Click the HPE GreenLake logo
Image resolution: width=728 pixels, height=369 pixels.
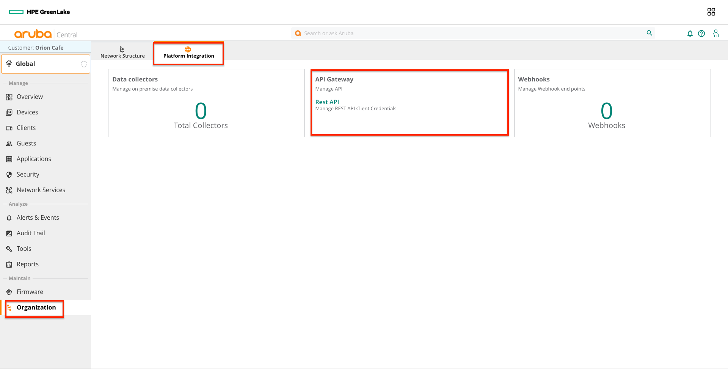(39, 12)
